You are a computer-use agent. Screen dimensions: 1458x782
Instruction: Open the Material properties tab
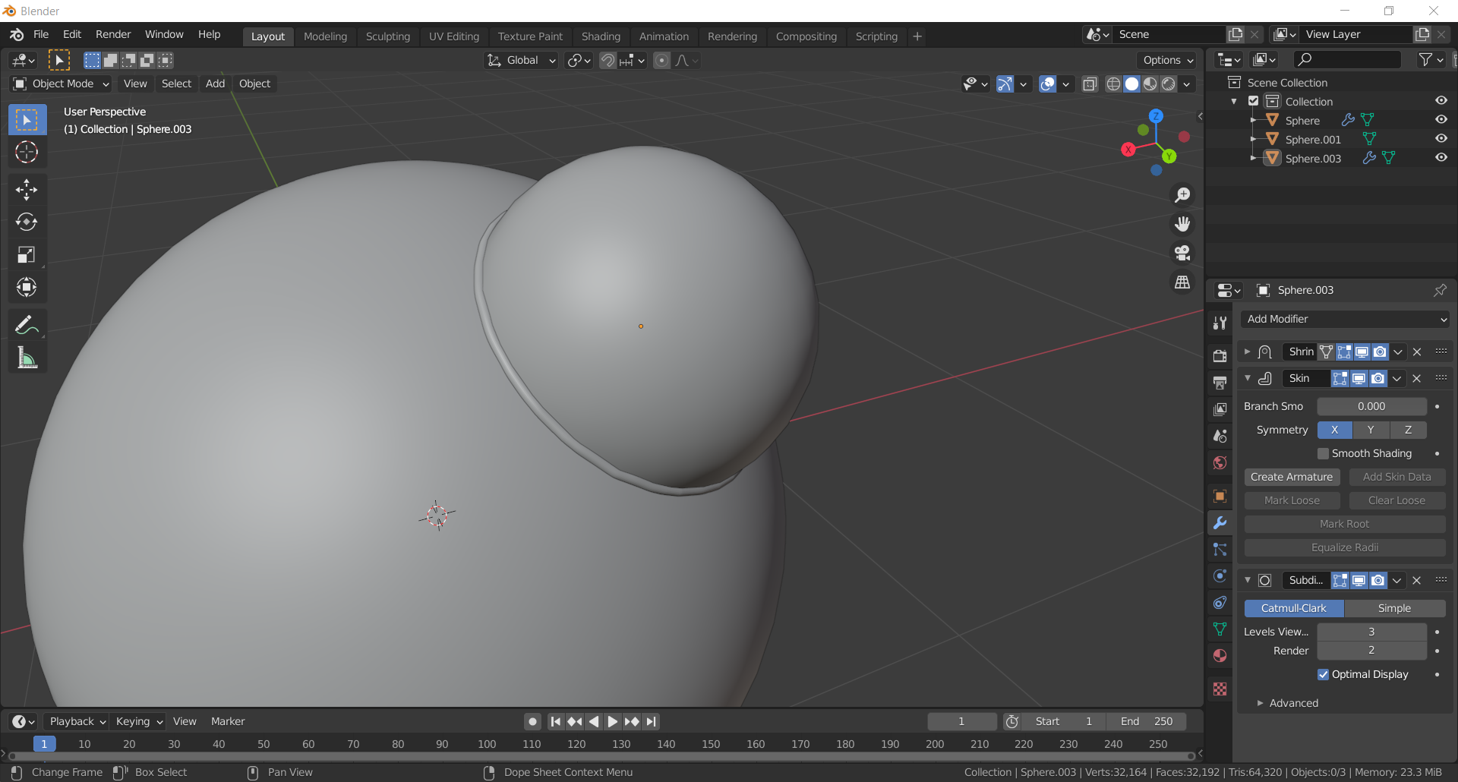[x=1220, y=655]
